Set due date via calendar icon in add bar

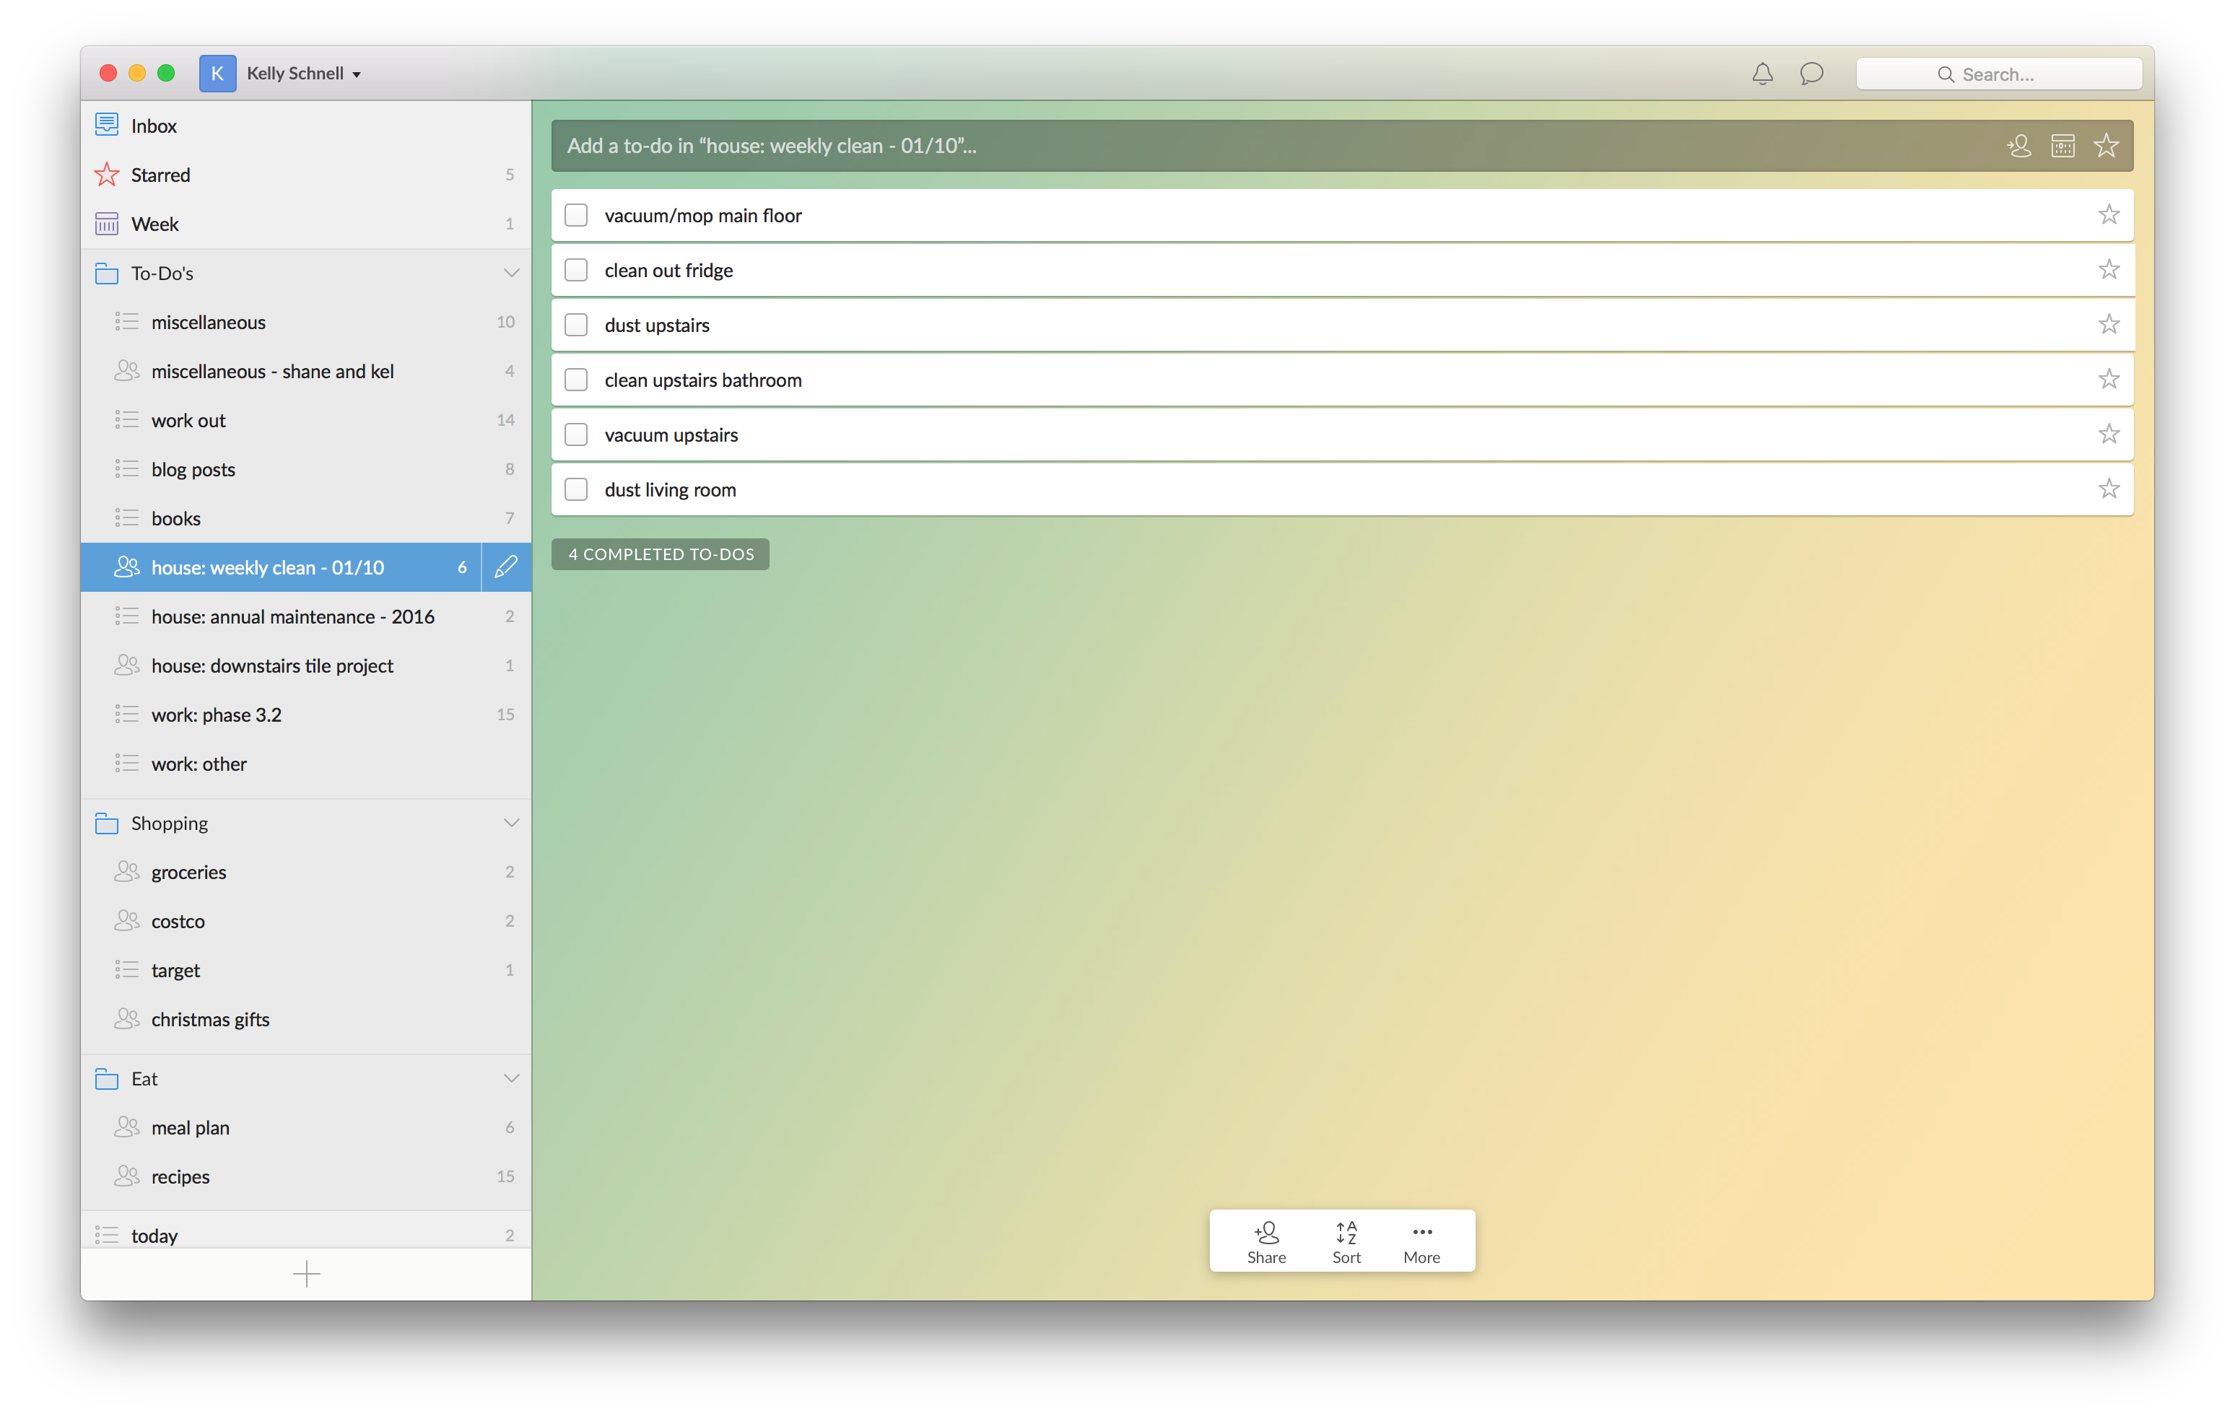click(x=2062, y=146)
